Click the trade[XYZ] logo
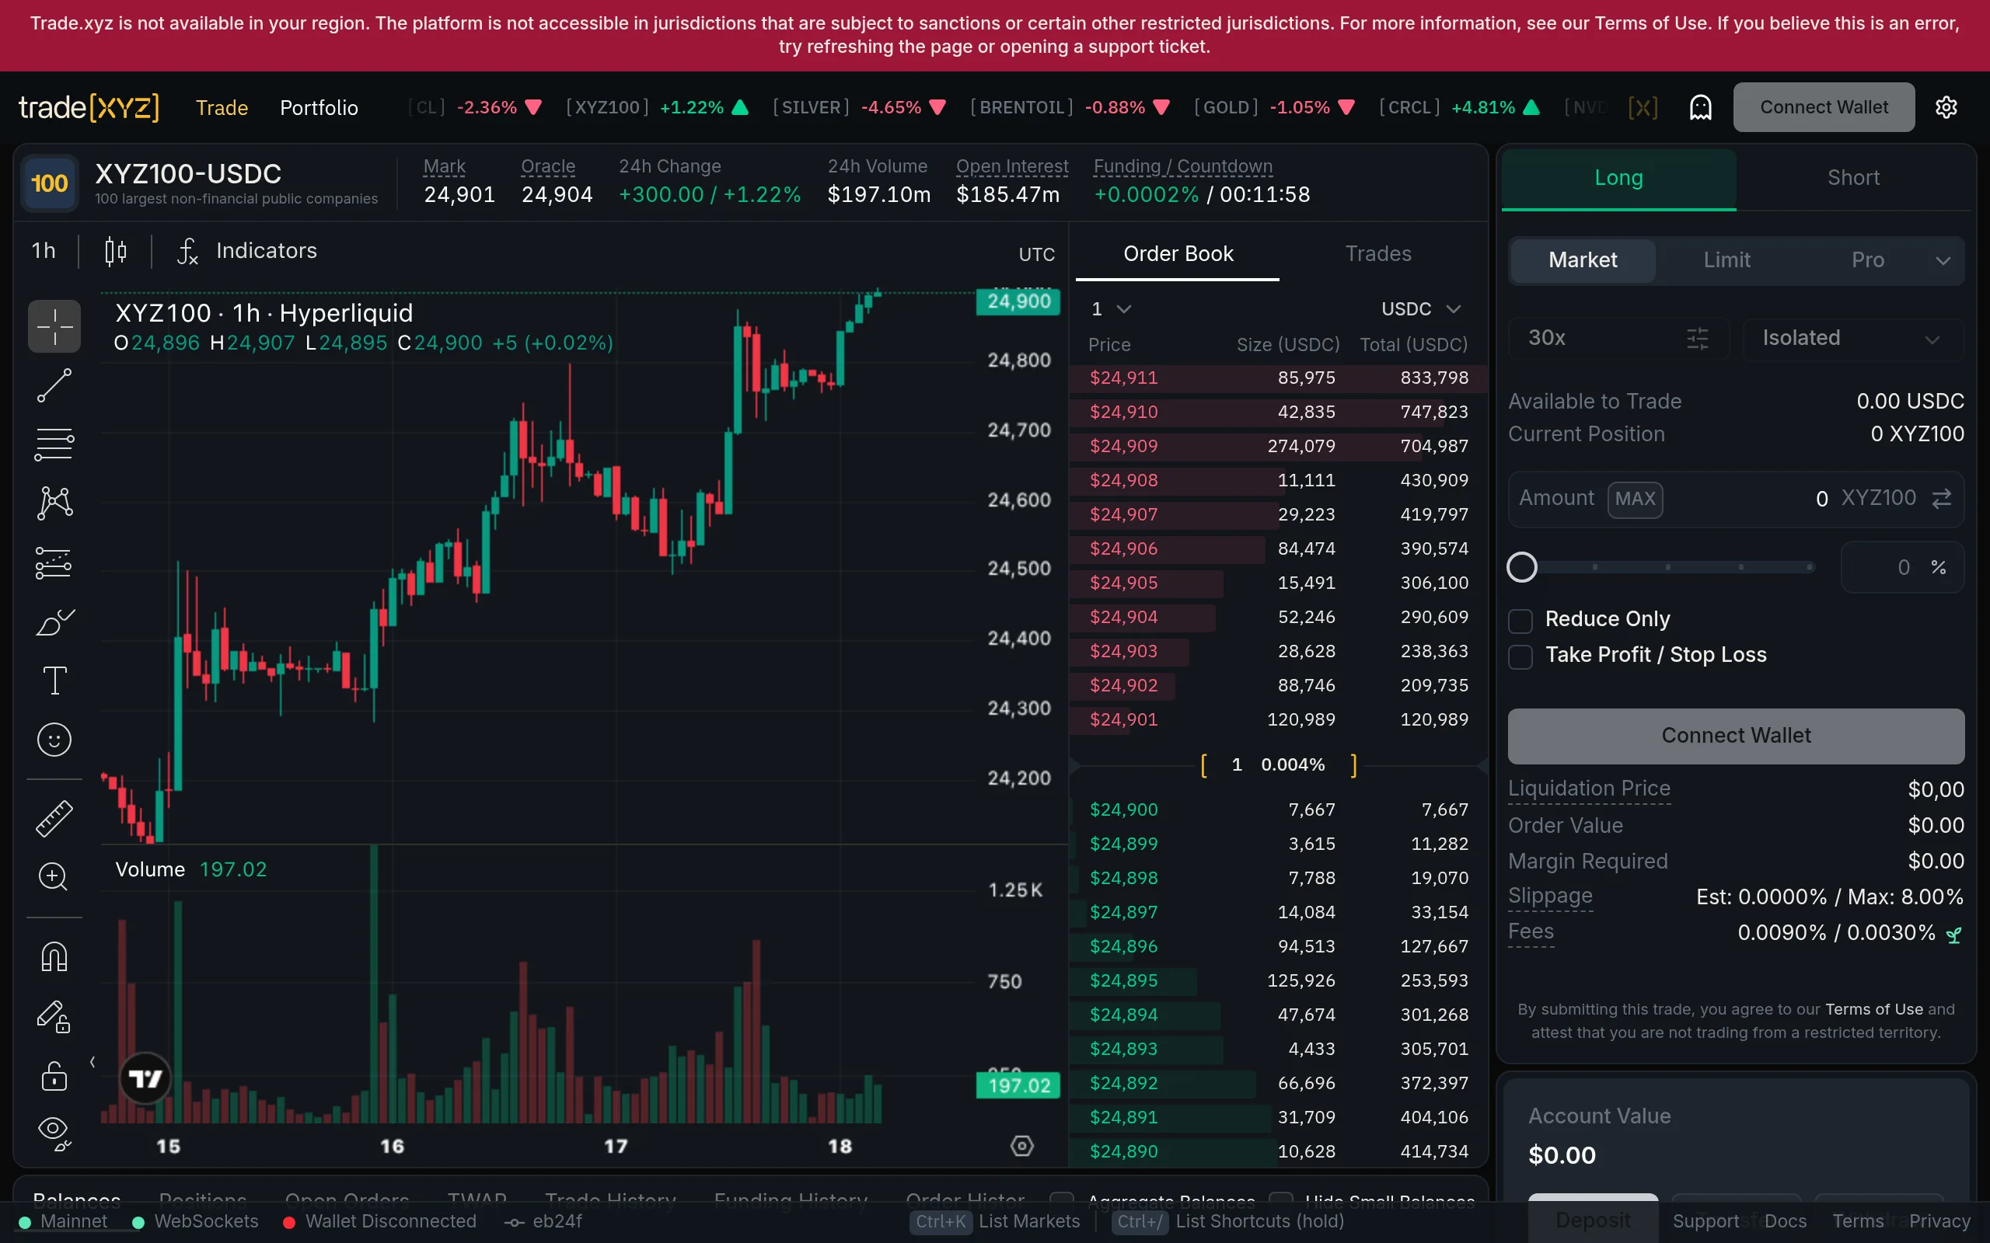The width and height of the screenshot is (1990, 1243). tap(89, 108)
